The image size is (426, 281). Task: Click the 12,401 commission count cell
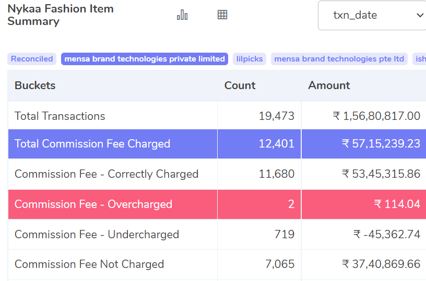tap(259, 144)
